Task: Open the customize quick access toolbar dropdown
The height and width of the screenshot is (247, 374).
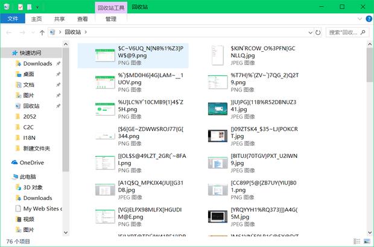Action: 38,7
